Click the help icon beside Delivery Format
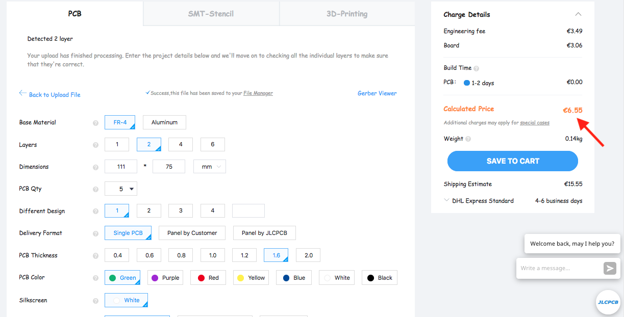624x317 pixels. pos(95,233)
